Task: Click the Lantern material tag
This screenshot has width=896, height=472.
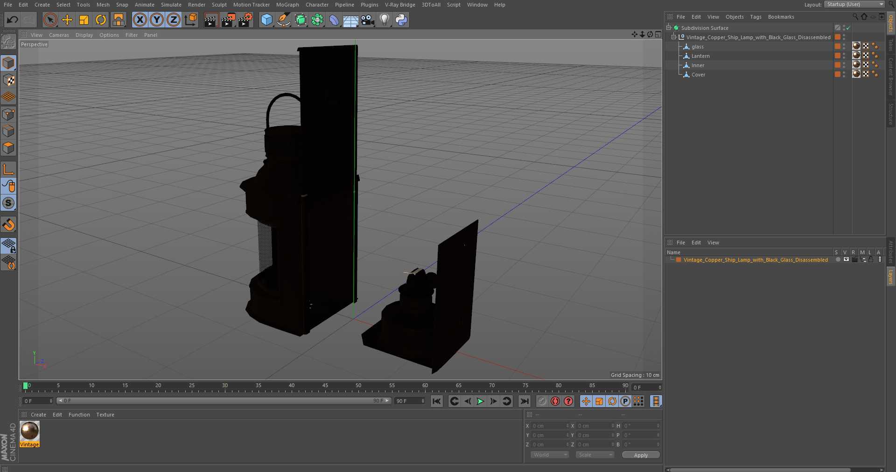Action: (856, 56)
